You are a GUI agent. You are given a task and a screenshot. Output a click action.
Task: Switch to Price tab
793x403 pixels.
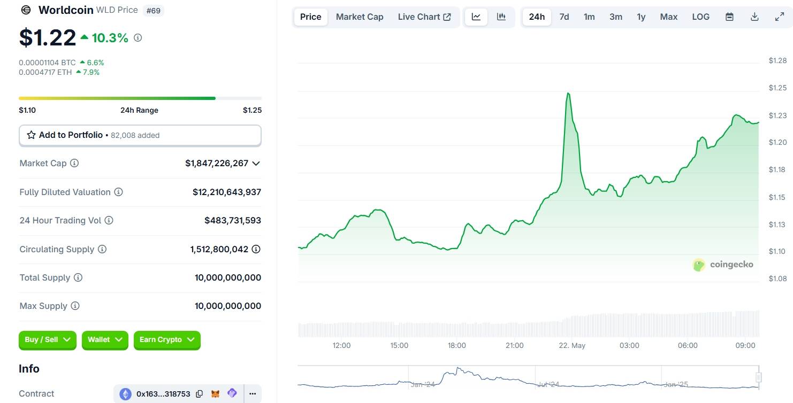coord(310,17)
